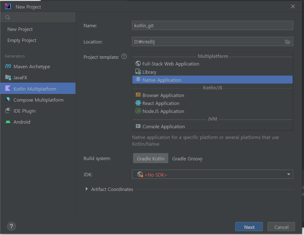Click the No SDK globe icon

point(140,174)
